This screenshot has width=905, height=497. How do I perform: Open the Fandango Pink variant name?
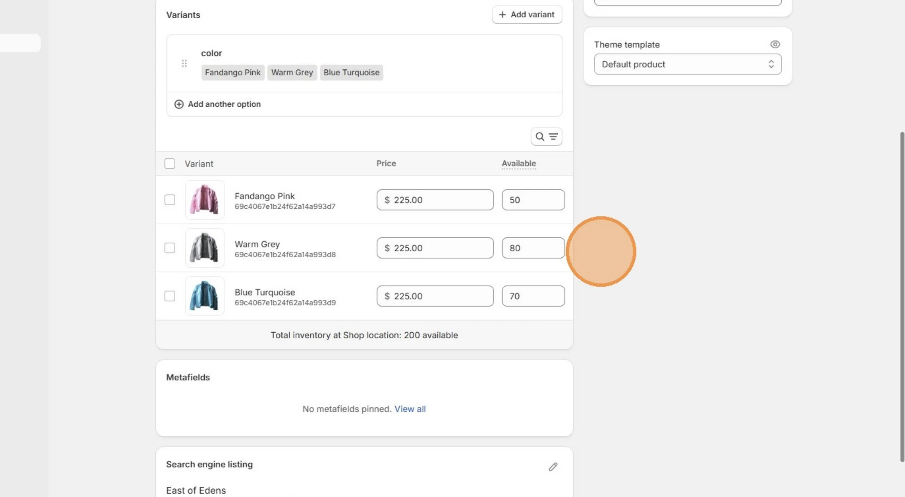click(x=265, y=196)
